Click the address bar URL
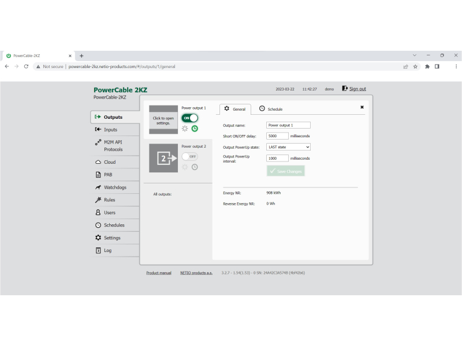This screenshot has width=462, height=346. click(122, 67)
